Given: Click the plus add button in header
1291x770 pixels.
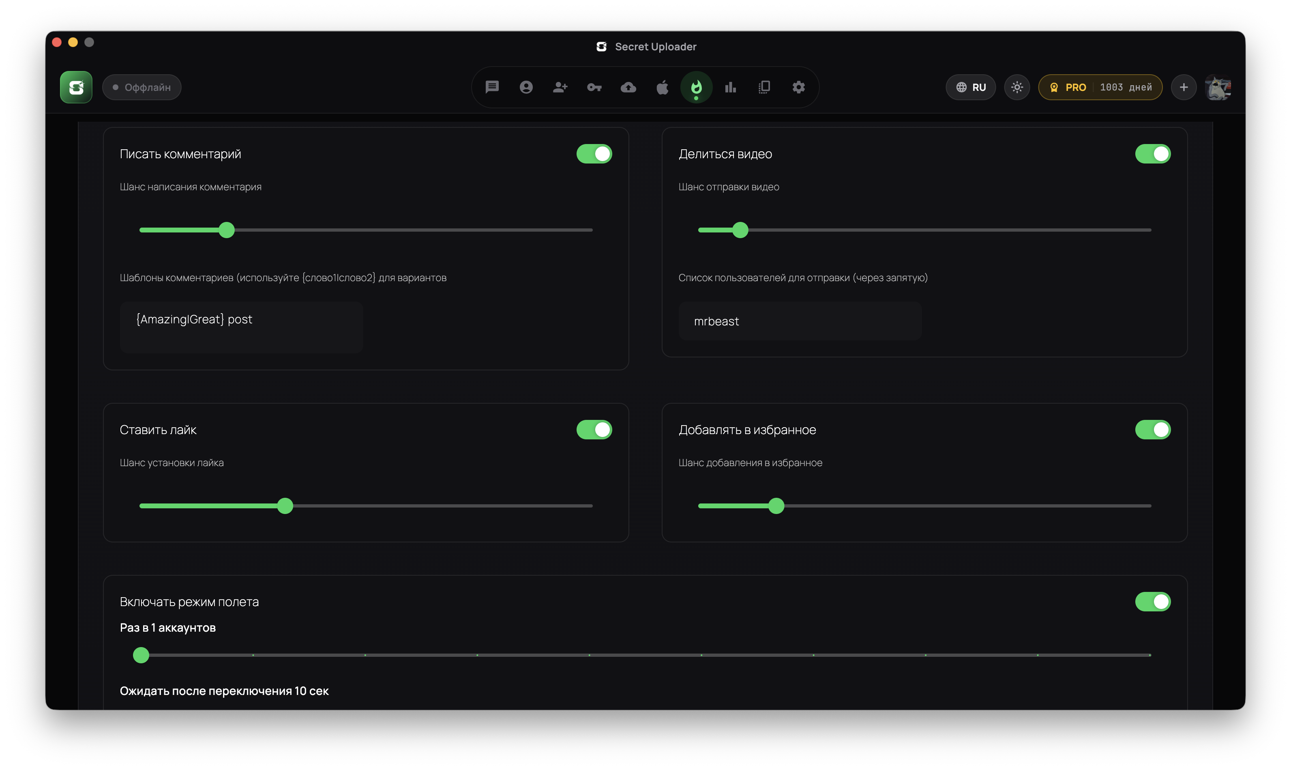Looking at the screenshot, I should 1183,87.
